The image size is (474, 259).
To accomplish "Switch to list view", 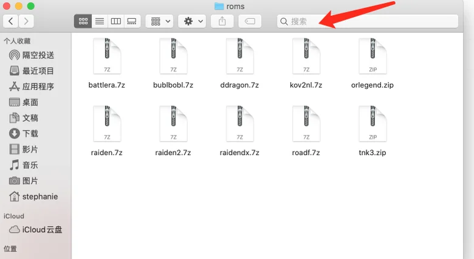I will pyautogui.click(x=100, y=21).
